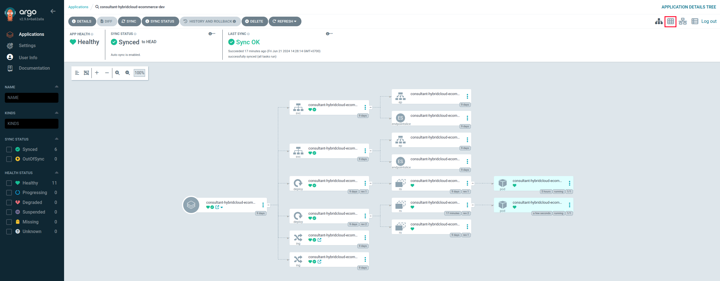720x281 pixels.
Task: Collapse the NAME filter section
Action: pyautogui.click(x=56, y=87)
